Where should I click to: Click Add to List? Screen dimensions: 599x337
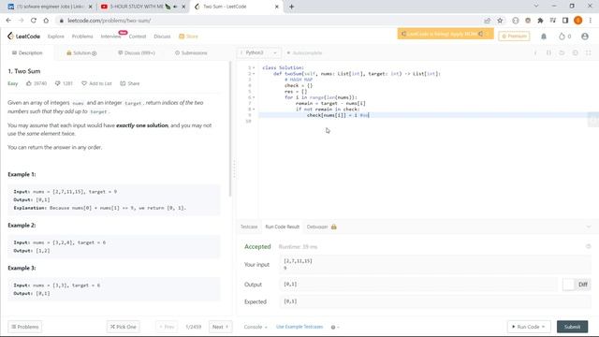pyautogui.click(x=96, y=83)
